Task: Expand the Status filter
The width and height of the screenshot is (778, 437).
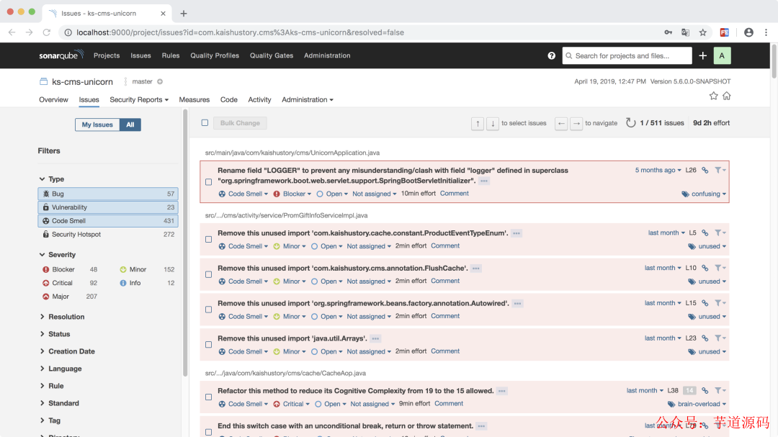Action: (55, 334)
